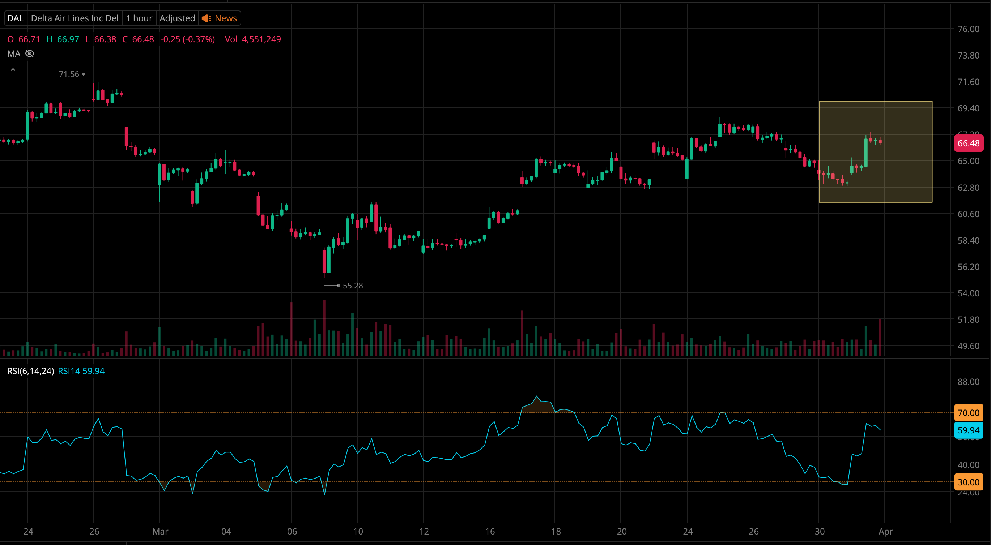Click Delta Air Lines Inc Del name
The height and width of the screenshot is (545, 991).
click(75, 18)
